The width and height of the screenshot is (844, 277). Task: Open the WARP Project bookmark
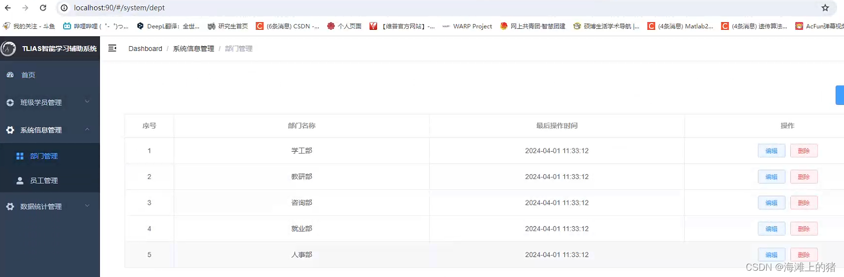[467, 26]
